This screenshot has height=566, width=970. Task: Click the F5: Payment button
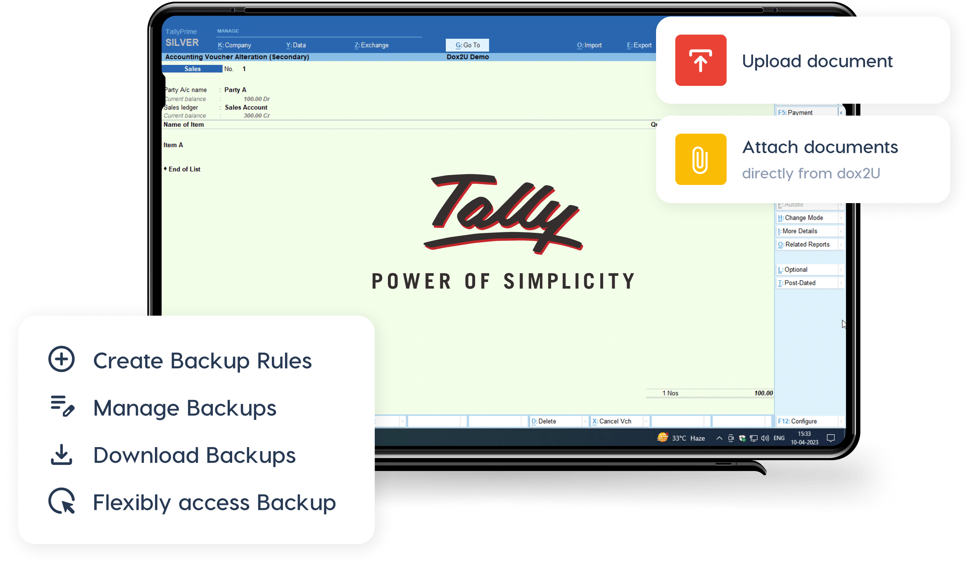coord(807,112)
